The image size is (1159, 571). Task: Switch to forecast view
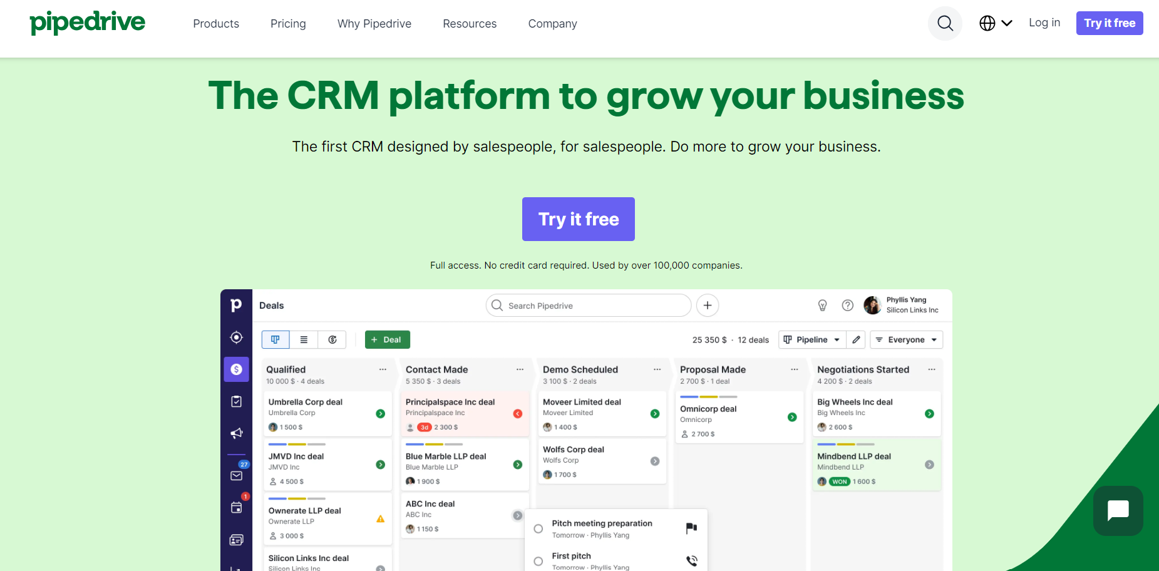(x=332, y=339)
